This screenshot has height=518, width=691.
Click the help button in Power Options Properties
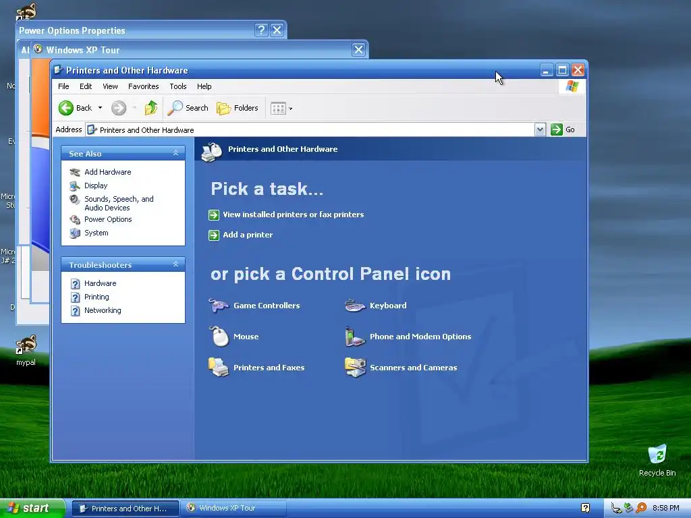[261, 30]
